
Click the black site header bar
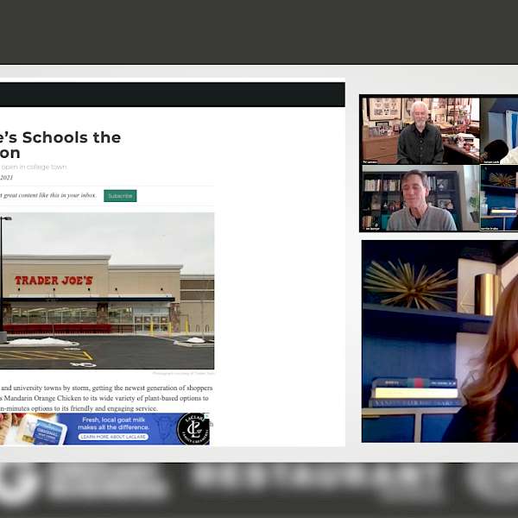coord(173,94)
